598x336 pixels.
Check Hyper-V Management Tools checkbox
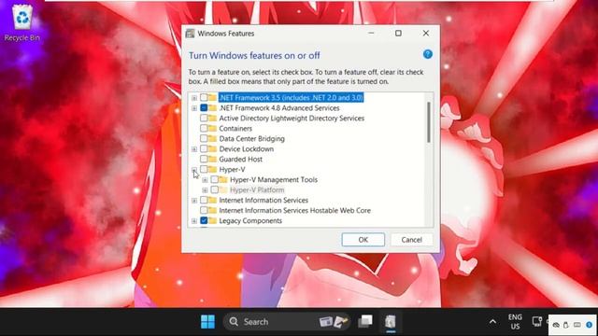215,179
